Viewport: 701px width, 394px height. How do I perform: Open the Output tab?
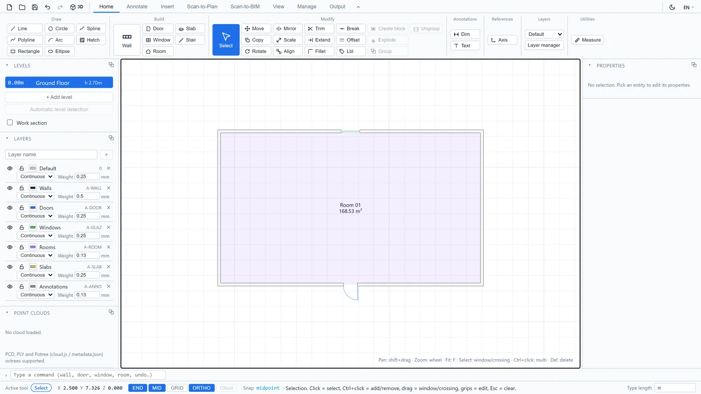tap(337, 7)
